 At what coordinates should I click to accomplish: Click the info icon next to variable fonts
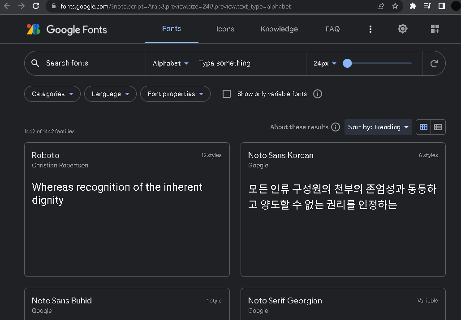click(318, 94)
